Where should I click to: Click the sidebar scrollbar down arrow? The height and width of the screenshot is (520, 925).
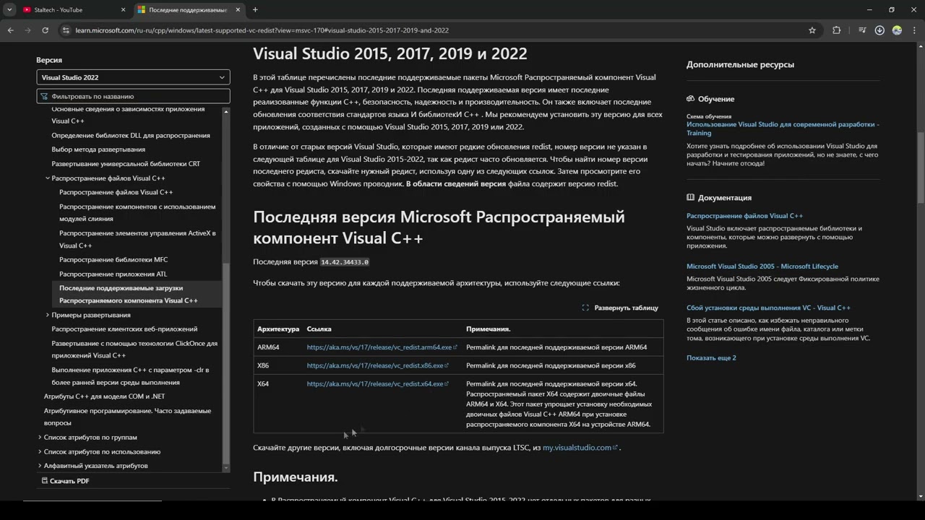[226, 468]
